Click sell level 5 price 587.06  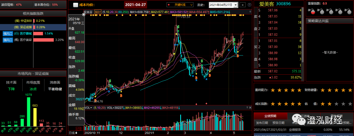273,10
